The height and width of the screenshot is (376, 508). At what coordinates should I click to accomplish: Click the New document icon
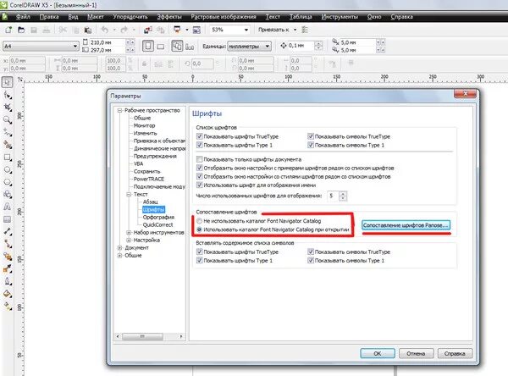(8, 30)
